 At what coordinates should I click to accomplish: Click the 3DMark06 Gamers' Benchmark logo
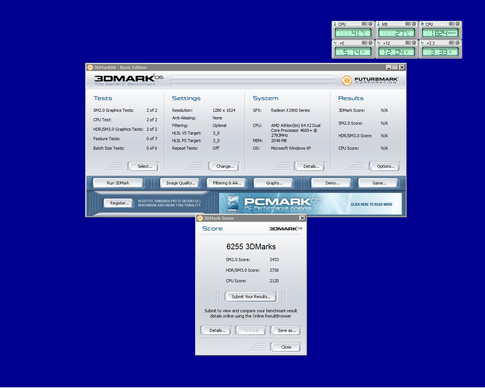tap(128, 80)
